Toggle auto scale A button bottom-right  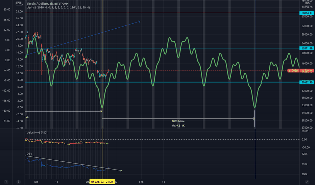(x=307, y=182)
